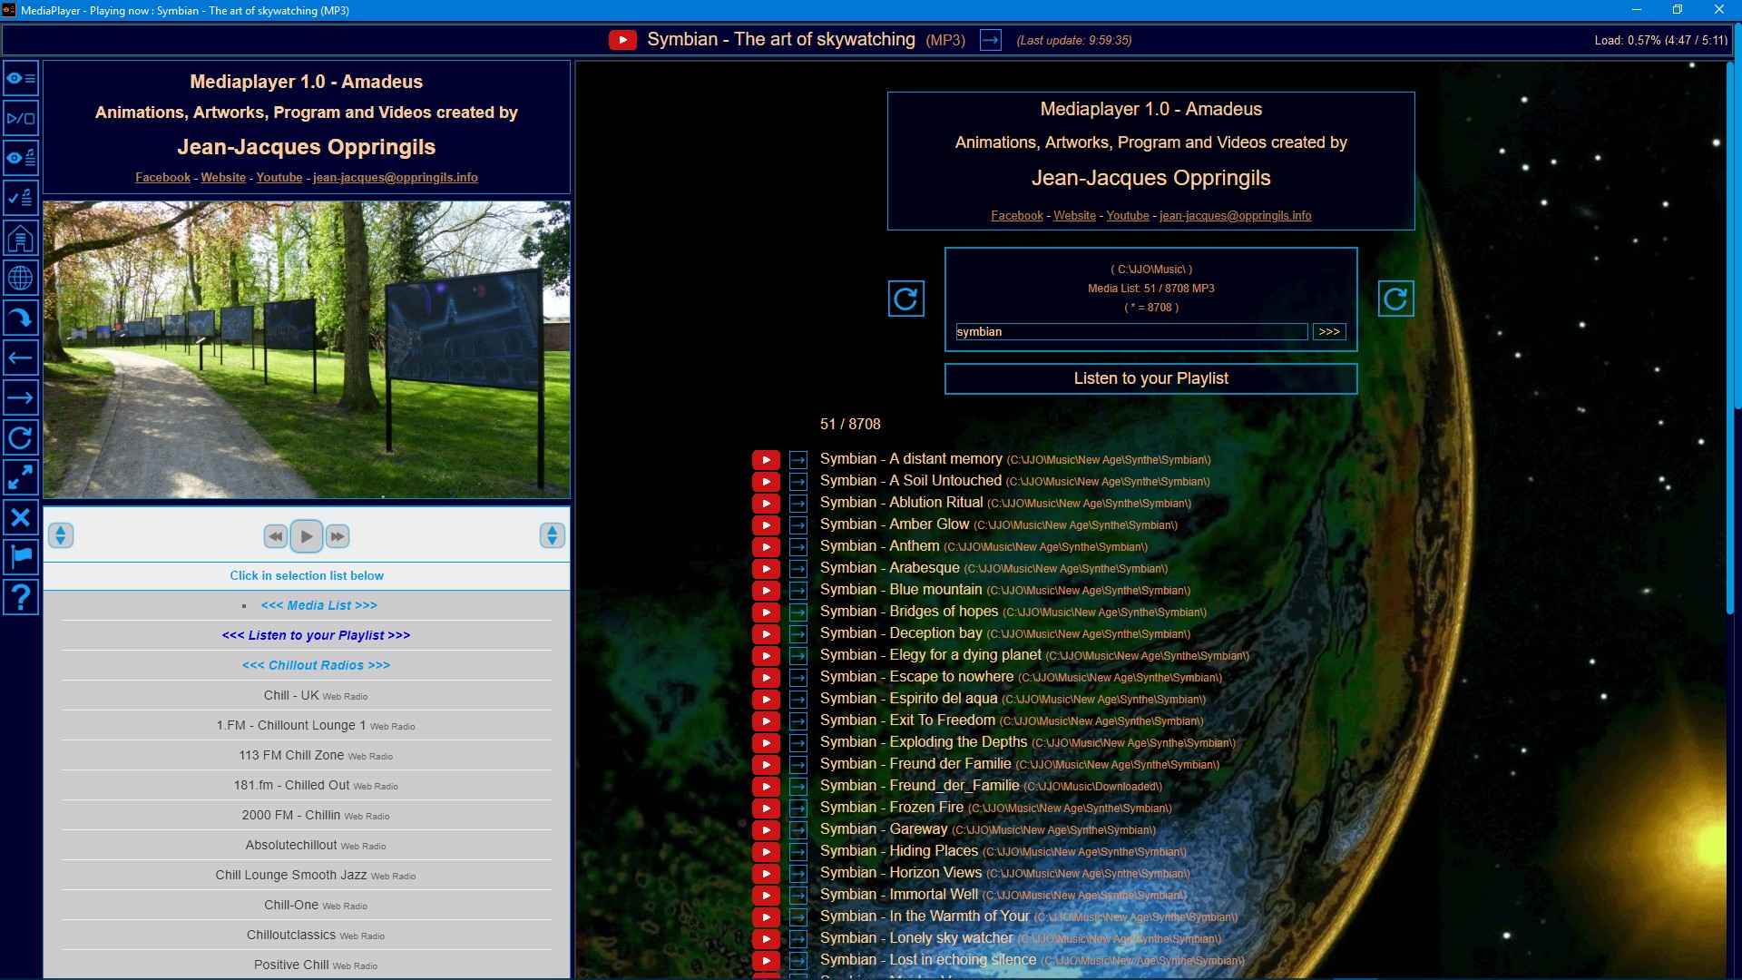Go forward with the right arrow sidebar icon
Viewport: 1742px width, 980px height.
(20, 397)
